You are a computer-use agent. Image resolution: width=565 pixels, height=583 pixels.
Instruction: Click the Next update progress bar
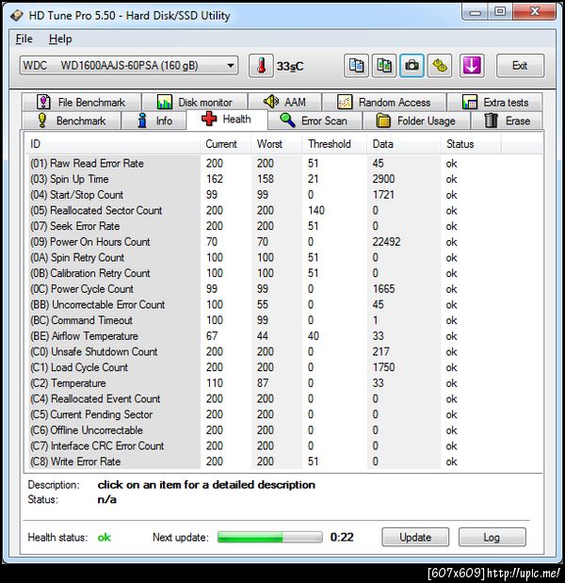tap(270, 537)
